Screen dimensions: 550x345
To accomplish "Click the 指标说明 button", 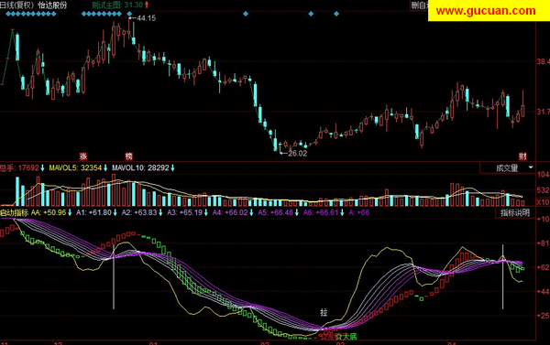I will [x=515, y=212].
